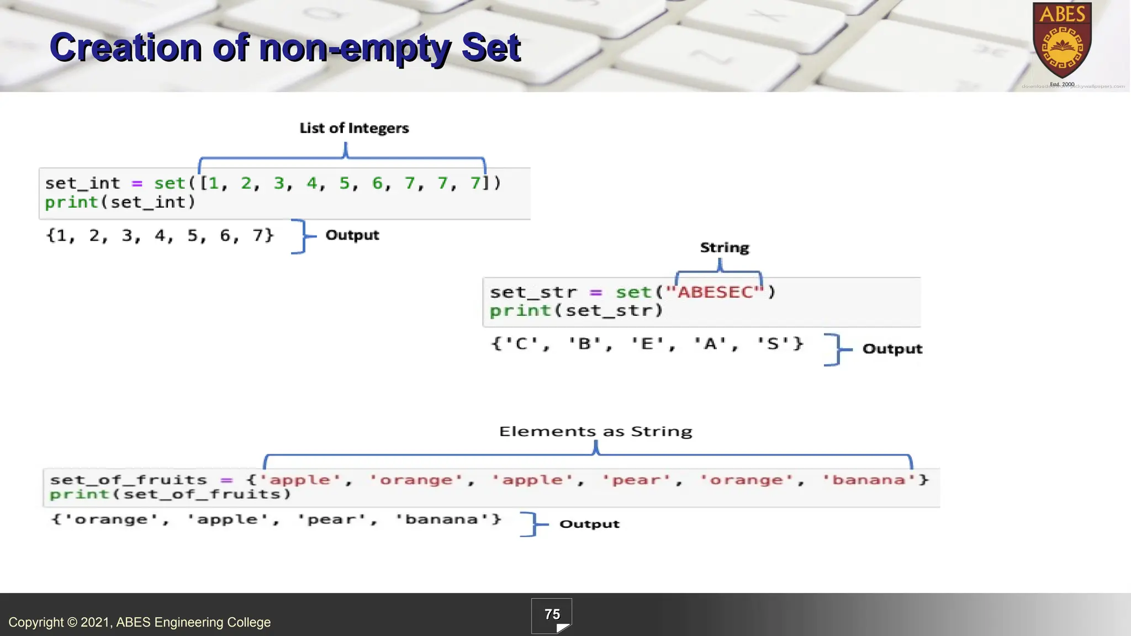Click the slide title 'Creation of non-empty Set'

point(285,47)
